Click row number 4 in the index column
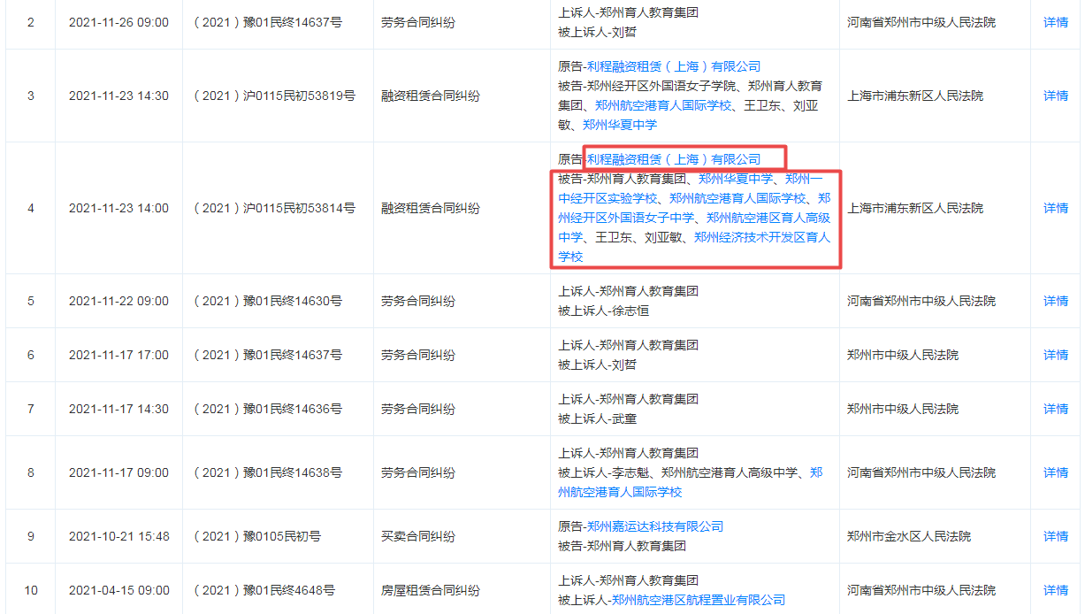 [31, 208]
